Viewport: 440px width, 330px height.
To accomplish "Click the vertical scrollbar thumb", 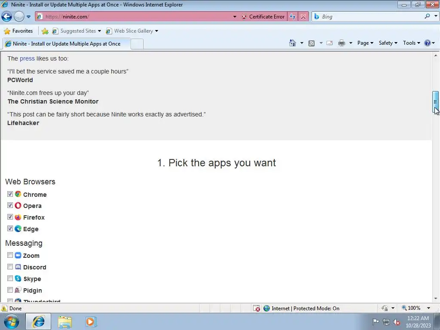I will [x=436, y=102].
